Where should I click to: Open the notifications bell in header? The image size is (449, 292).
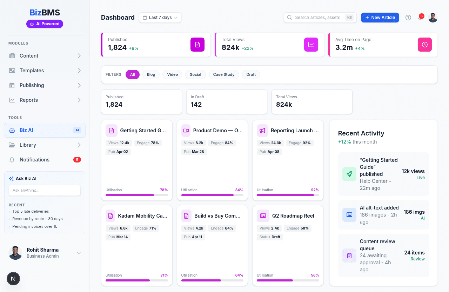point(420,18)
